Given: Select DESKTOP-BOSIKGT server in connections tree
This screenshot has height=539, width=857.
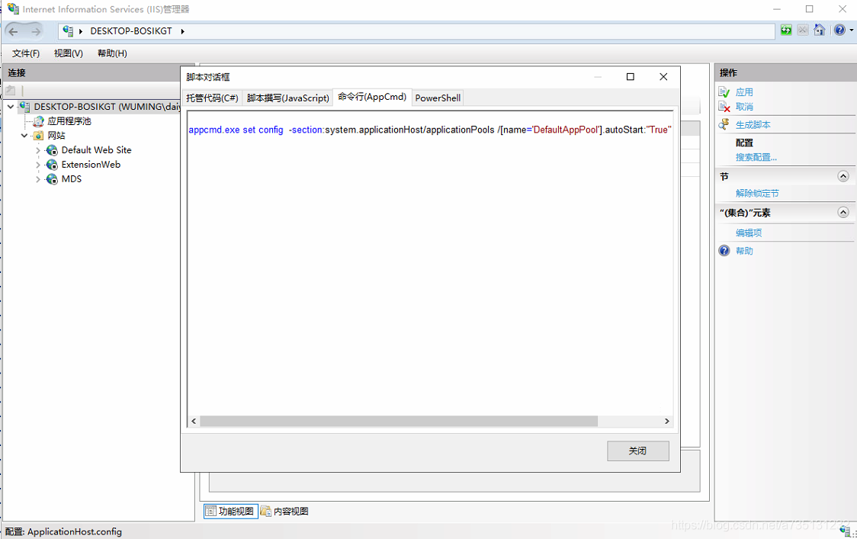Looking at the screenshot, I should point(107,107).
